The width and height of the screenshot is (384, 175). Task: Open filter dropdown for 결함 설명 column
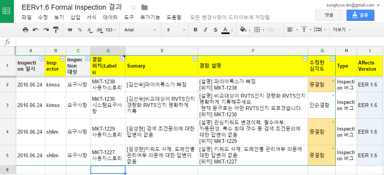[x=305, y=58]
